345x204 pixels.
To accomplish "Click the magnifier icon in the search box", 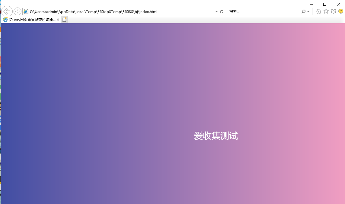I will coord(303,11).
